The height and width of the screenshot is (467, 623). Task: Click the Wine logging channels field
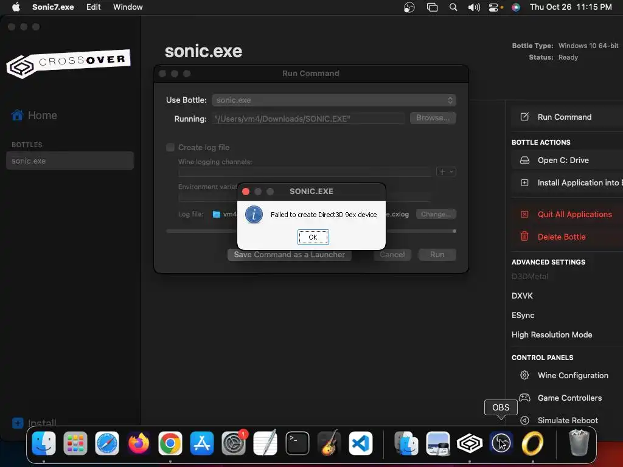pos(305,172)
